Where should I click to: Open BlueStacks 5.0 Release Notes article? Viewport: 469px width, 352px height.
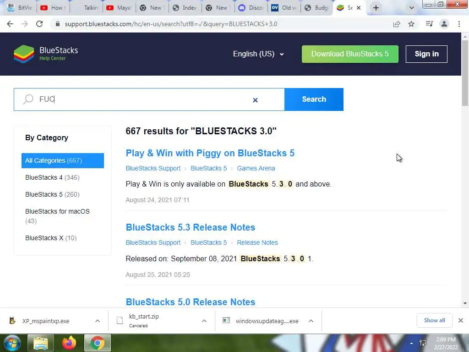click(190, 302)
